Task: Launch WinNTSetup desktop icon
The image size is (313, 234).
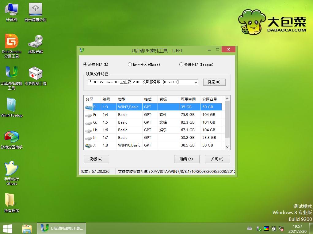Action: point(12,108)
